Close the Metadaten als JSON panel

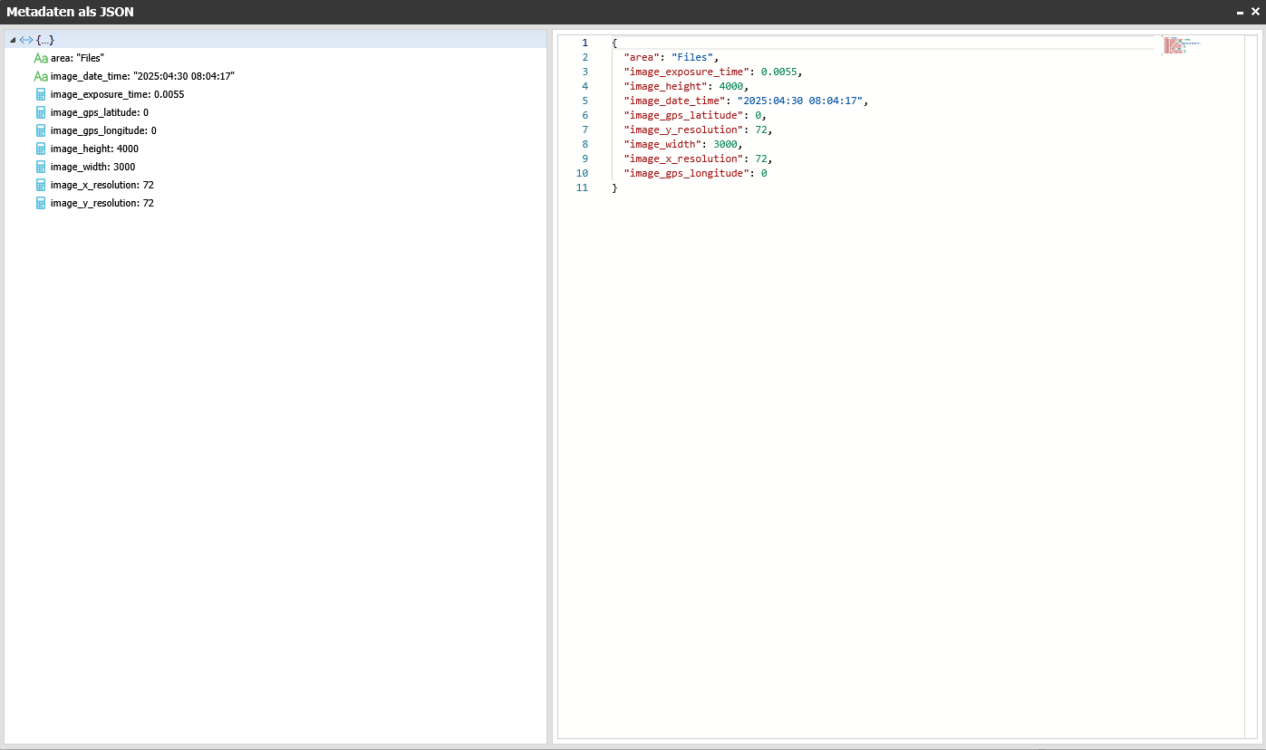tap(1255, 12)
